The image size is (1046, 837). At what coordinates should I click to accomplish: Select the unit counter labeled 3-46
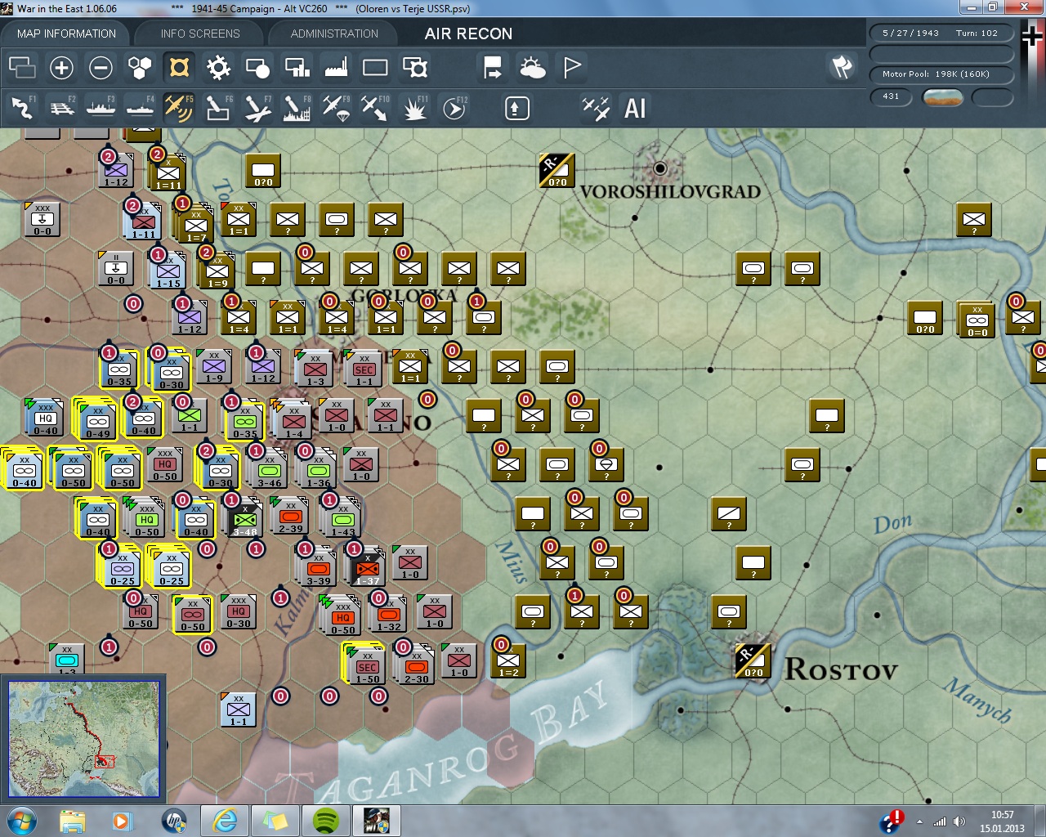tap(270, 471)
